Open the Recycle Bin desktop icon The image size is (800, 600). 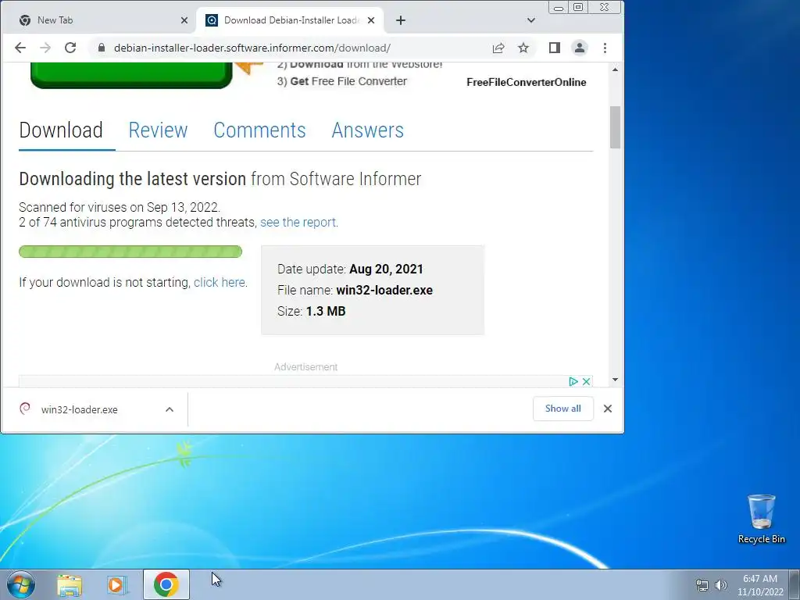click(x=761, y=519)
